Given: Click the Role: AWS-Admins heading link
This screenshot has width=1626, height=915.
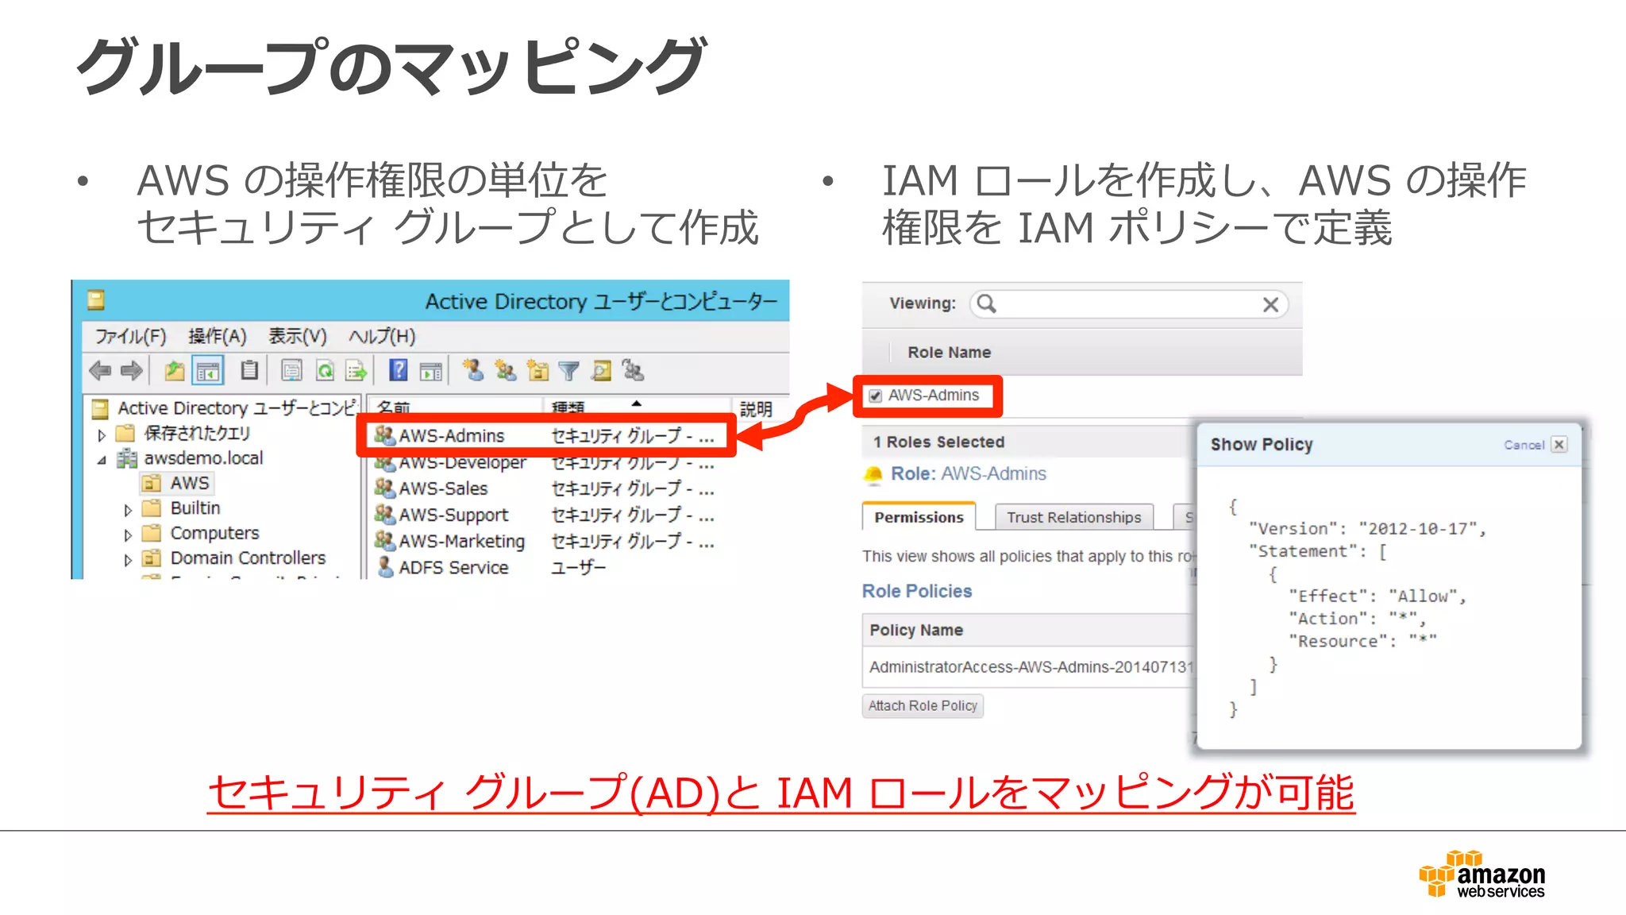Looking at the screenshot, I should [x=969, y=474].
